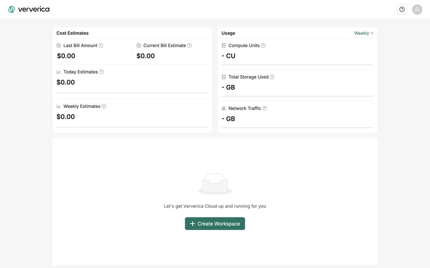Click help tooltip next to Last Bill Amount

click(101, 46)
